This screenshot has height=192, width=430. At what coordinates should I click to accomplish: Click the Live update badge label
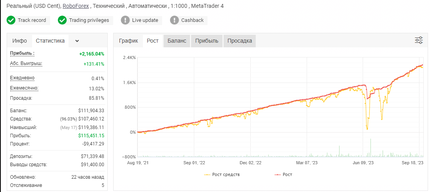(145, 20)
